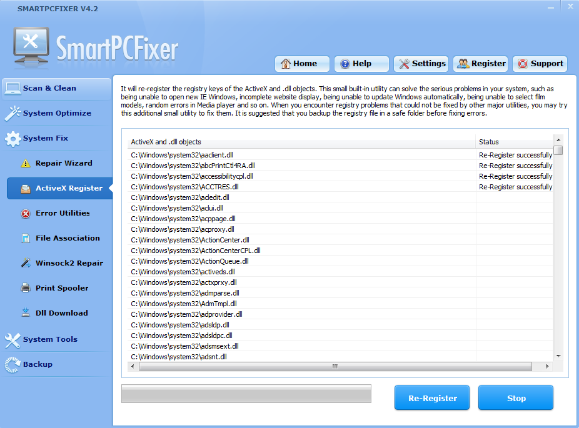
Task: Select the activeds.dll row
Action: (x=340, y=272)
